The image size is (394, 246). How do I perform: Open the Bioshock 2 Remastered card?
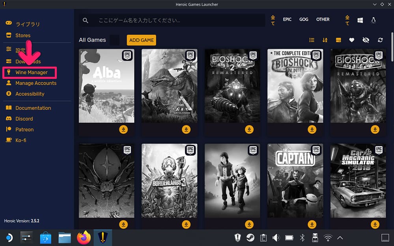pos(232,86)
